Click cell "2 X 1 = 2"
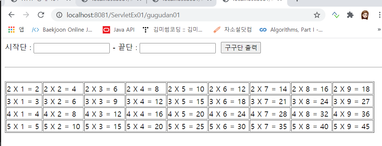Screen dimensions: 382x146 24,88
